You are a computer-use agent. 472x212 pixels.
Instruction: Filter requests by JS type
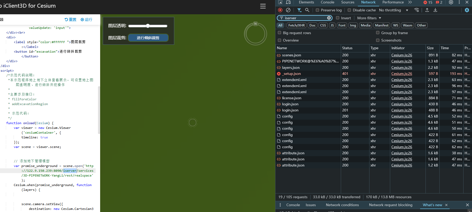332,25
